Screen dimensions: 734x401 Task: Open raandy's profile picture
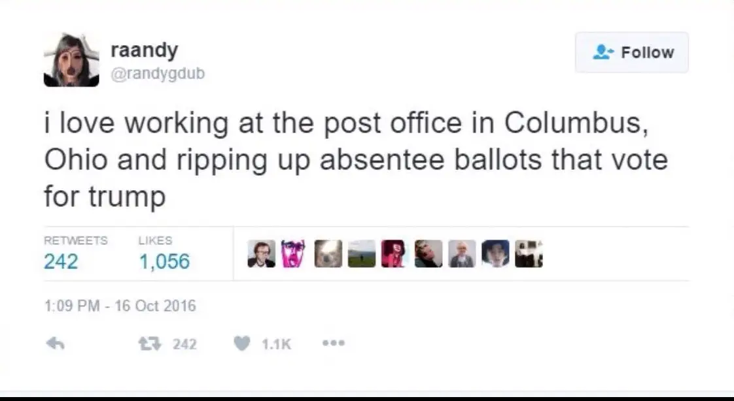pyautogui.click(x=71, y=60)
